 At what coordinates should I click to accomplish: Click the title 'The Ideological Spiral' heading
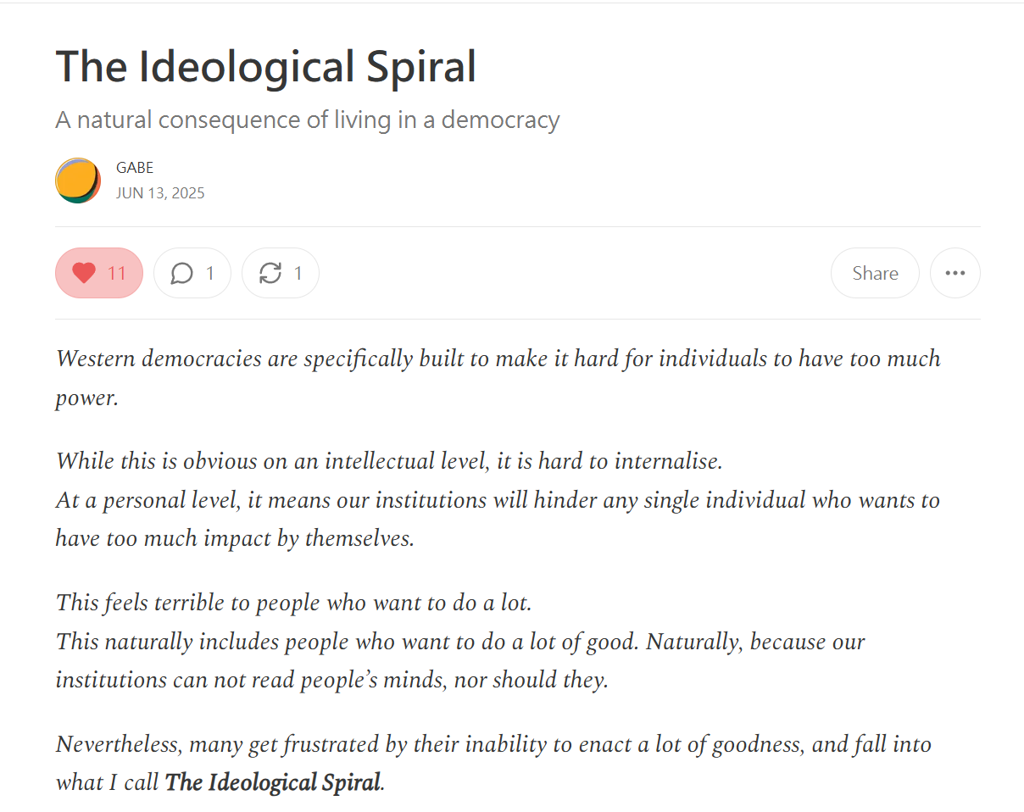(266, 67)
